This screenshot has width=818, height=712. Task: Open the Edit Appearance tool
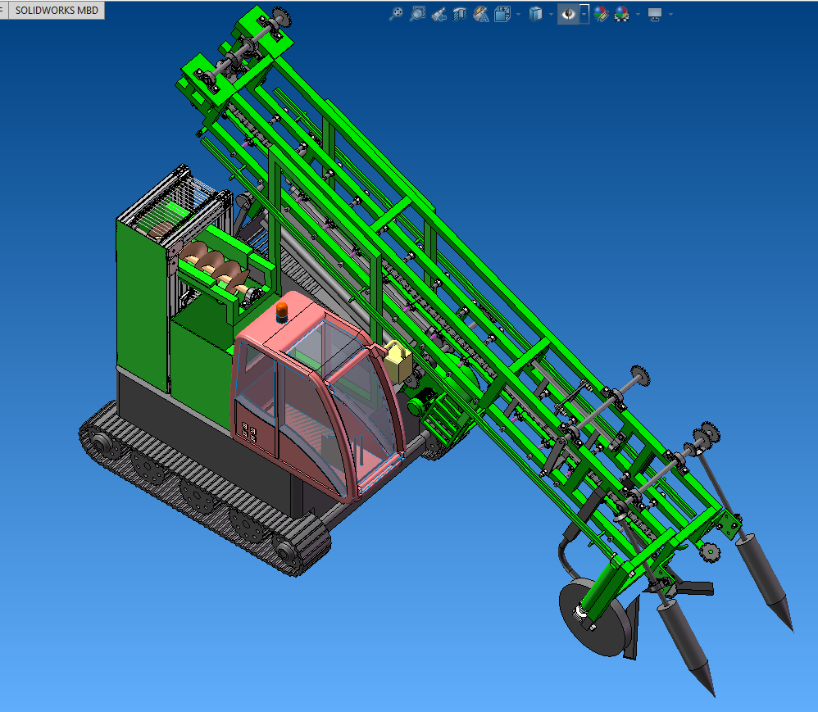(601, 14)
